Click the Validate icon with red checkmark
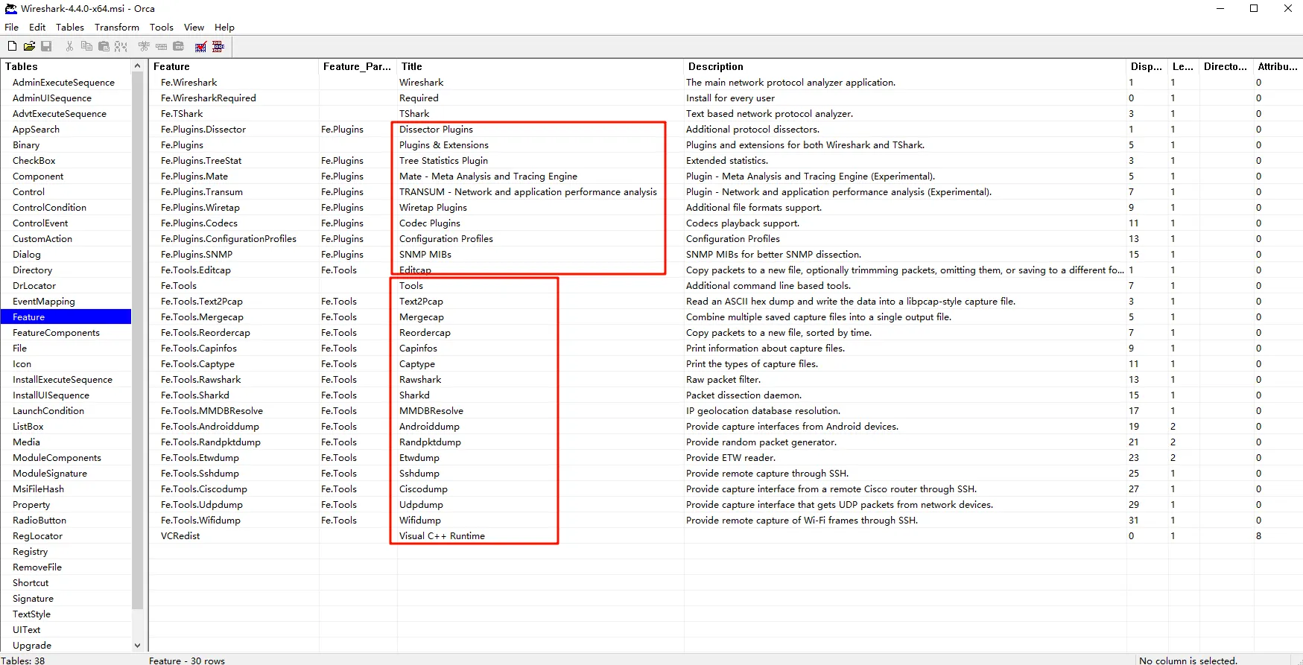This screenshot has height=665, width=1303. [200, 46]
